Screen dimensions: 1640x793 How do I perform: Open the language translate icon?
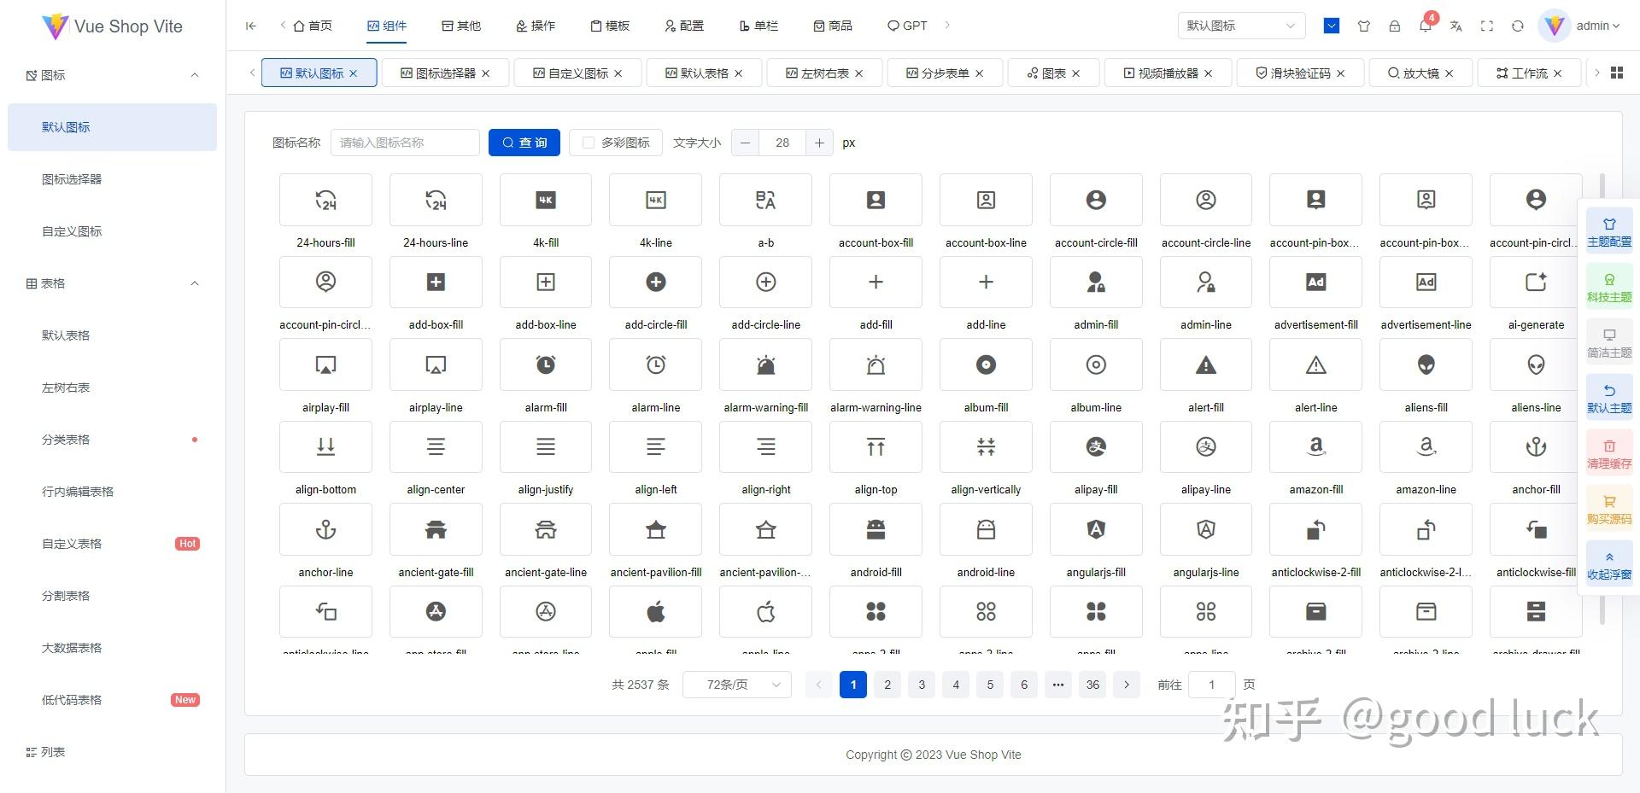(1456, 26)
